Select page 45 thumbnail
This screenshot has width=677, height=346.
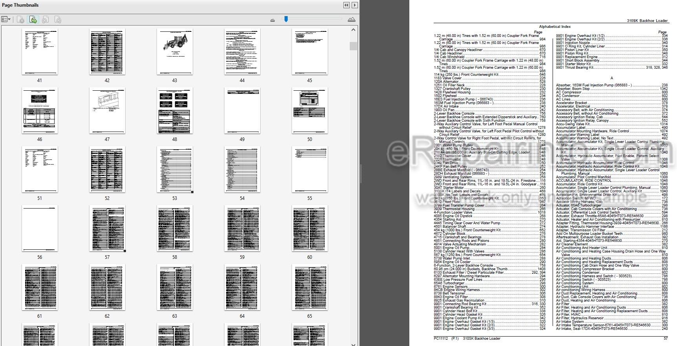pos(310,51)
